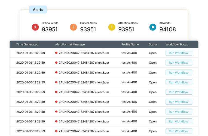Open the Attention Alerts count 93951
The height and width of the screenshot is (136, 208).
[x=126, y=29]
